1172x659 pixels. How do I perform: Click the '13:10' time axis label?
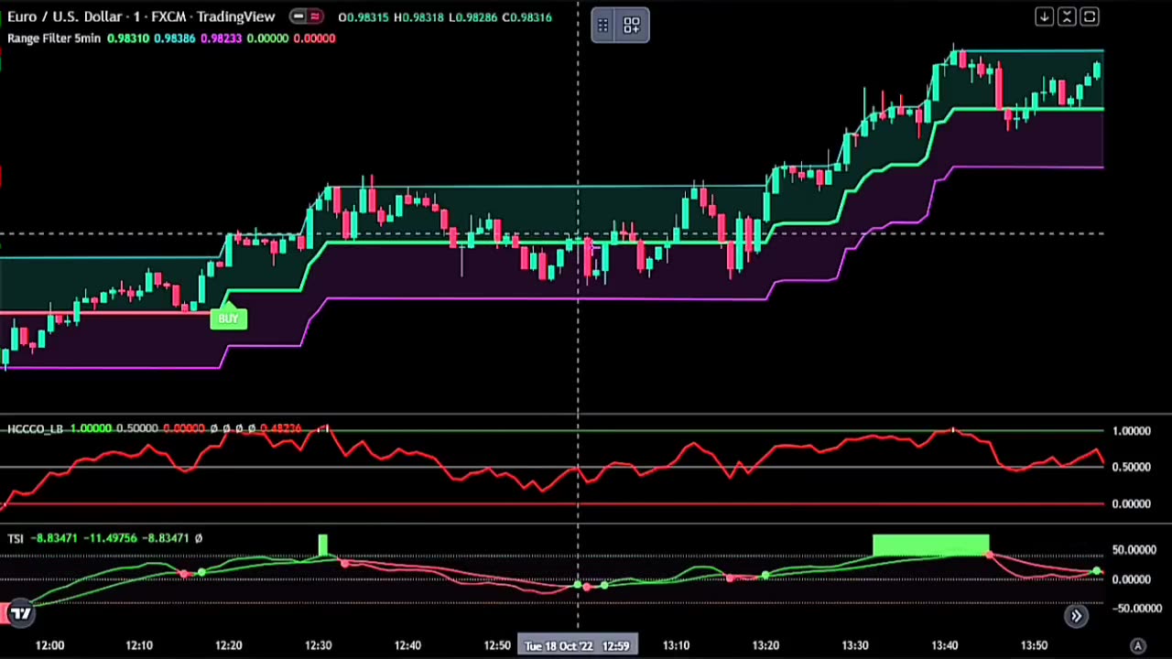(676, 645)
